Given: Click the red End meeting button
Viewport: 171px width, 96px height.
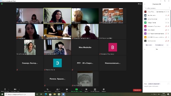Looking at the screenshot, I should (x=137, y=90).
